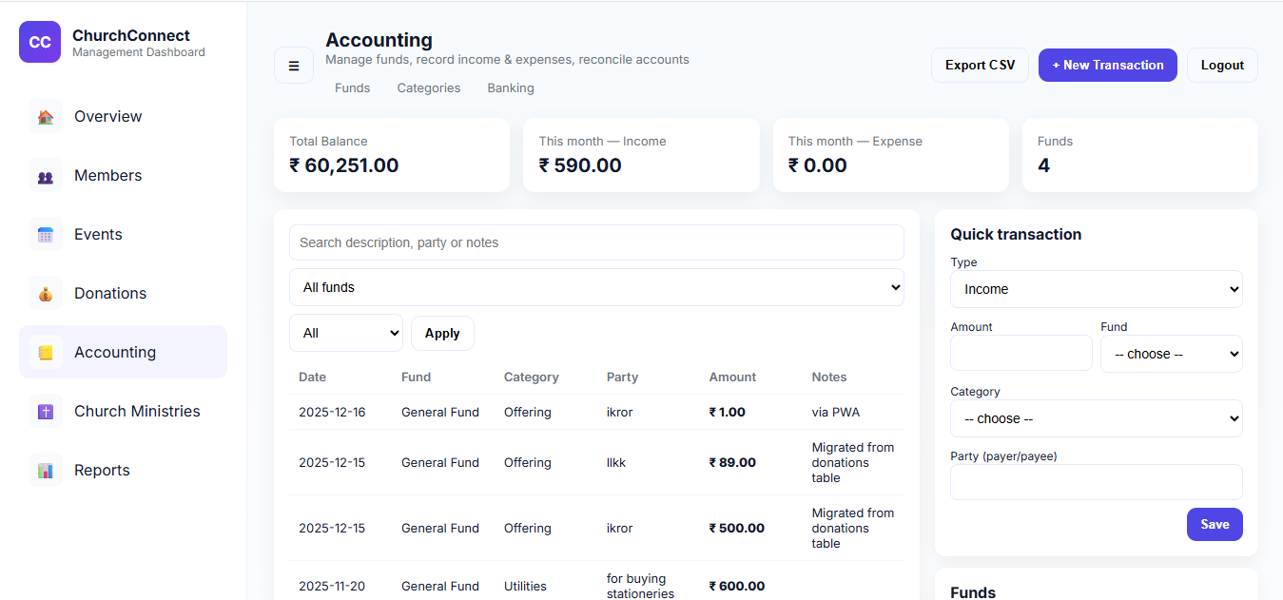Click the Events calendar icon

(x=46, y=235)
